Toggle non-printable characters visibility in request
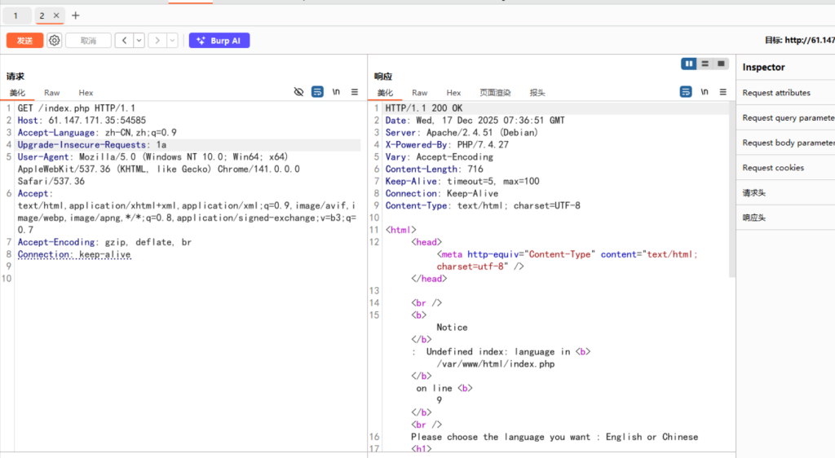 (x=298, y=92)
